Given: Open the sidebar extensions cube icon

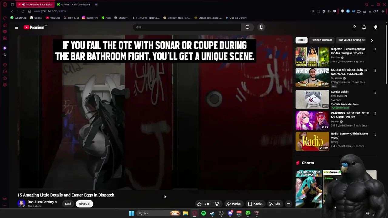Looking at the screenshot, I should point(5,78).
